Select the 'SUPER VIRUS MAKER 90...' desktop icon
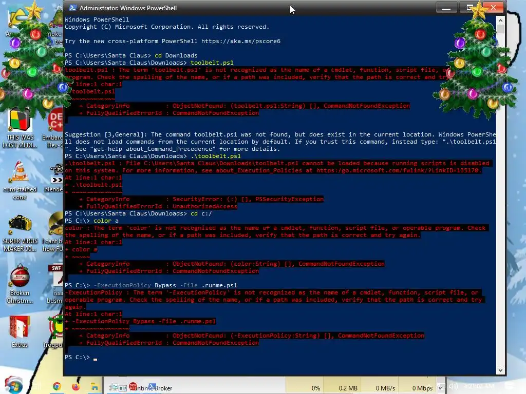This screenshot has width=526, height=394. point(20,233)
